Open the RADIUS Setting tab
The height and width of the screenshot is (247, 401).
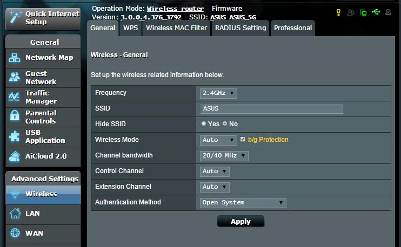click(240, 28)
